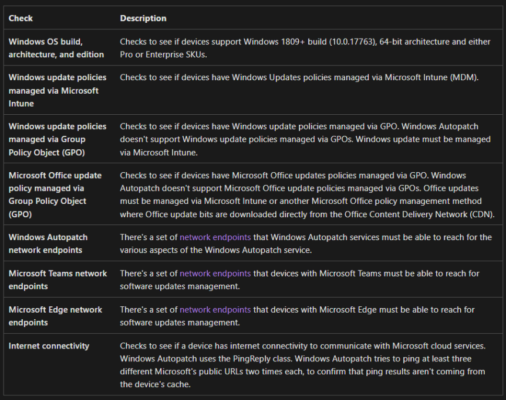Open network endpoints link in Windows Autopatch row

(215, 237)
